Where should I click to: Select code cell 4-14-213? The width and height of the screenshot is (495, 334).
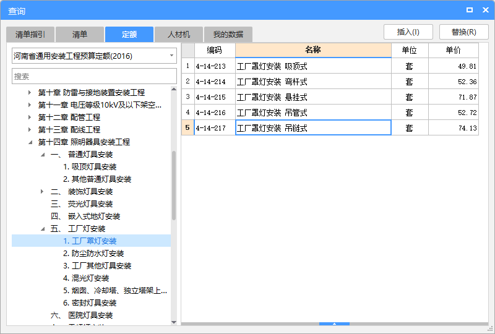(215, 66)
